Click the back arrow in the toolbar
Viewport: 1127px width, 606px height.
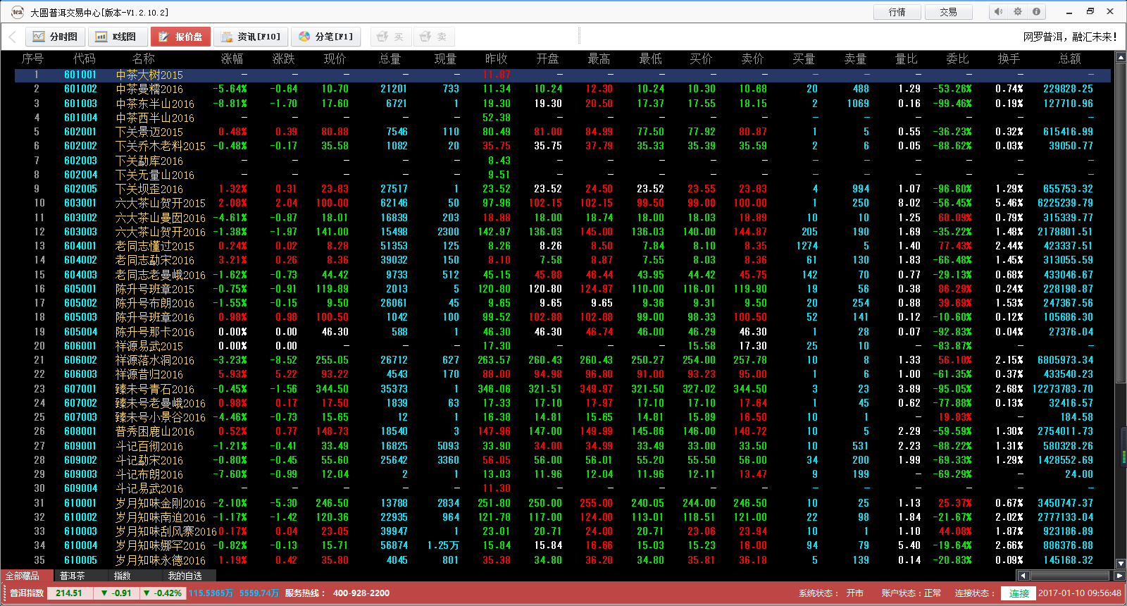12,37
